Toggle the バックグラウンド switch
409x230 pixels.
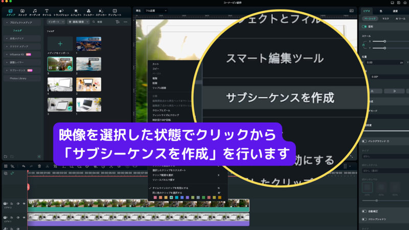pos(365,141)
